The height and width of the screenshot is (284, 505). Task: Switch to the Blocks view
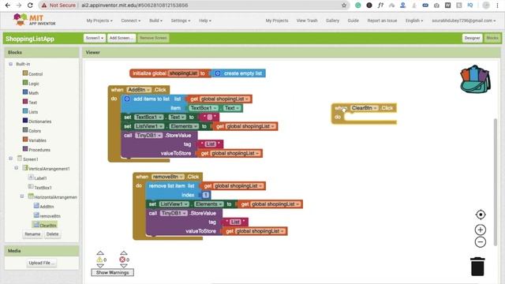point(492,38)
